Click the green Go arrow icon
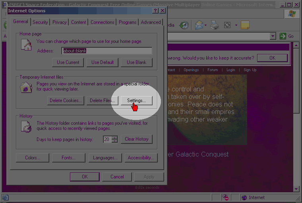 pos(283,36)
